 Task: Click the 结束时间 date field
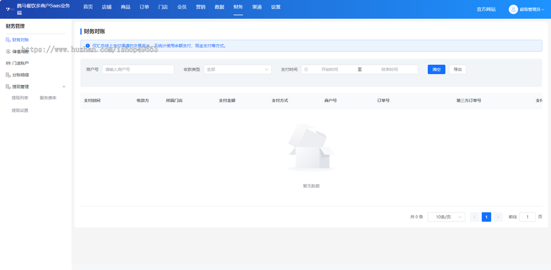[x=389, y=69]
